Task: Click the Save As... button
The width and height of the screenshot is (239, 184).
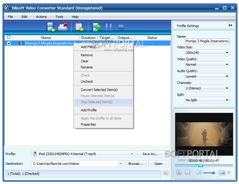Action: tap(150, 154)
